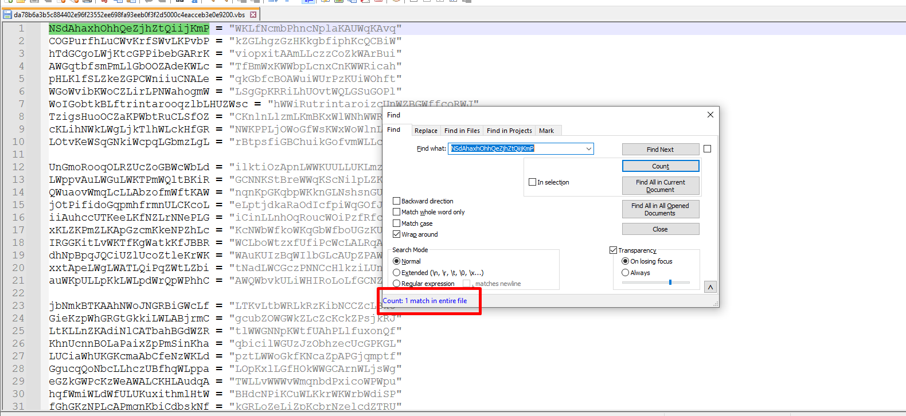Open the Find in Files tab
Image resolution: width=906 pixels, height=416 pixels.
462,131
